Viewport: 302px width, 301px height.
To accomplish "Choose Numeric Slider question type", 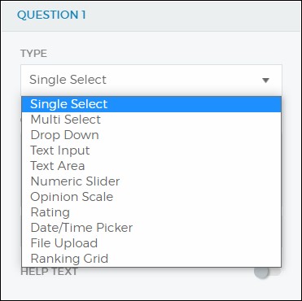I will click(151, 181).
